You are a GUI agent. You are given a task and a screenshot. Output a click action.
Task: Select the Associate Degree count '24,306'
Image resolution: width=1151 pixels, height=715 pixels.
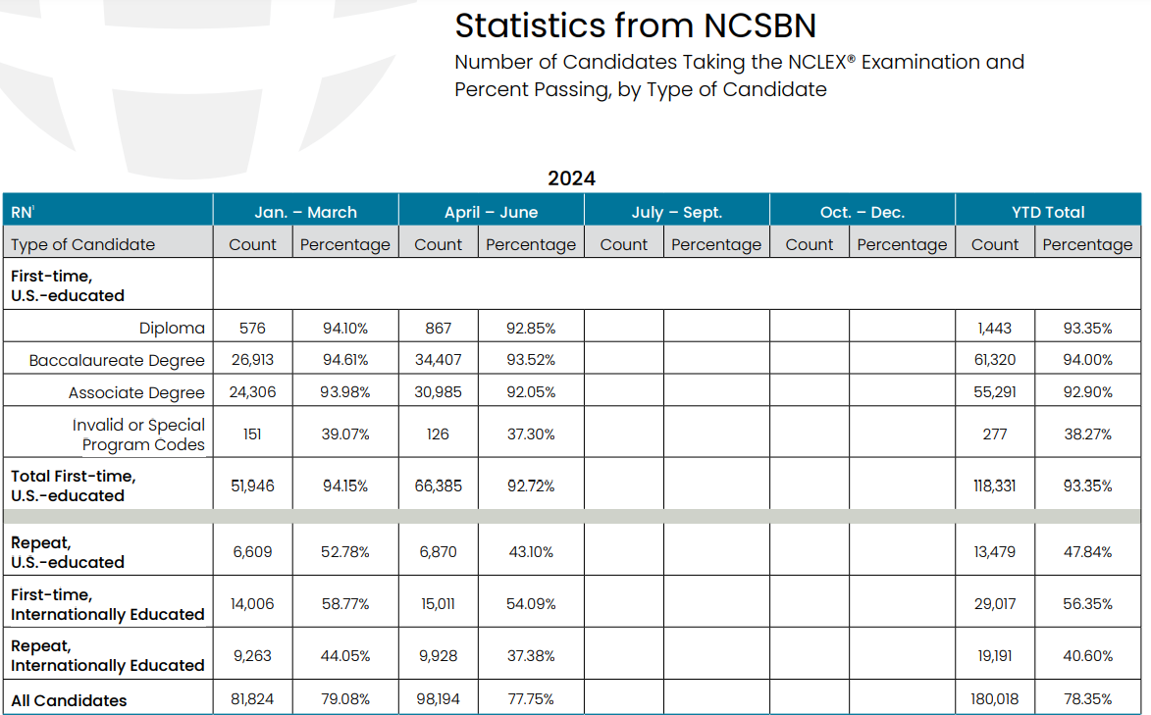coord(252,392)
